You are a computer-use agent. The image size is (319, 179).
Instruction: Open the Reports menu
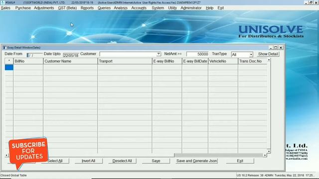pos(87,8)
